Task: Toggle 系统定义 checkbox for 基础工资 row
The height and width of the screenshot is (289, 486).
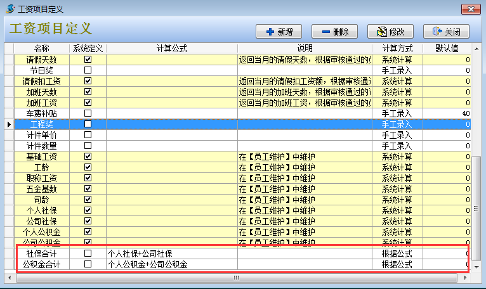Action: pos(88,157)
